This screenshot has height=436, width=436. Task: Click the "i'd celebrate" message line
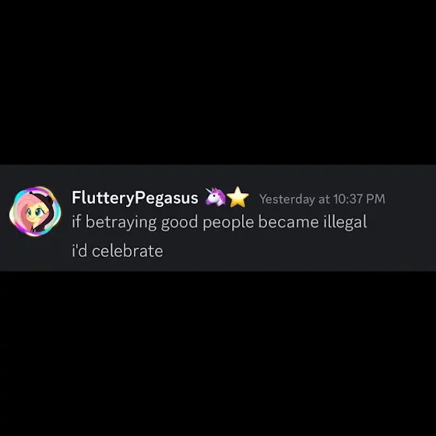click(x=118, y=251)
